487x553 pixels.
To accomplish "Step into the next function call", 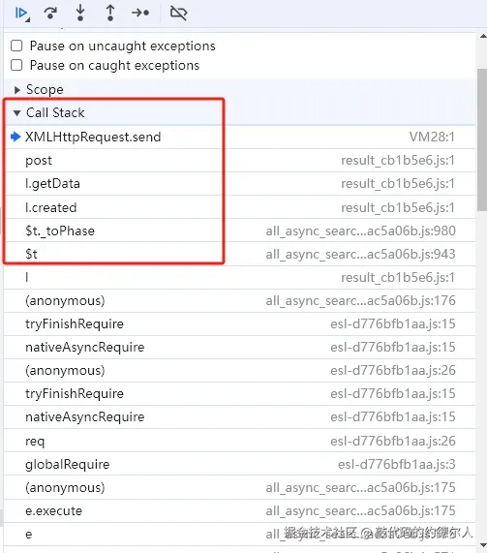I will 80,13.
